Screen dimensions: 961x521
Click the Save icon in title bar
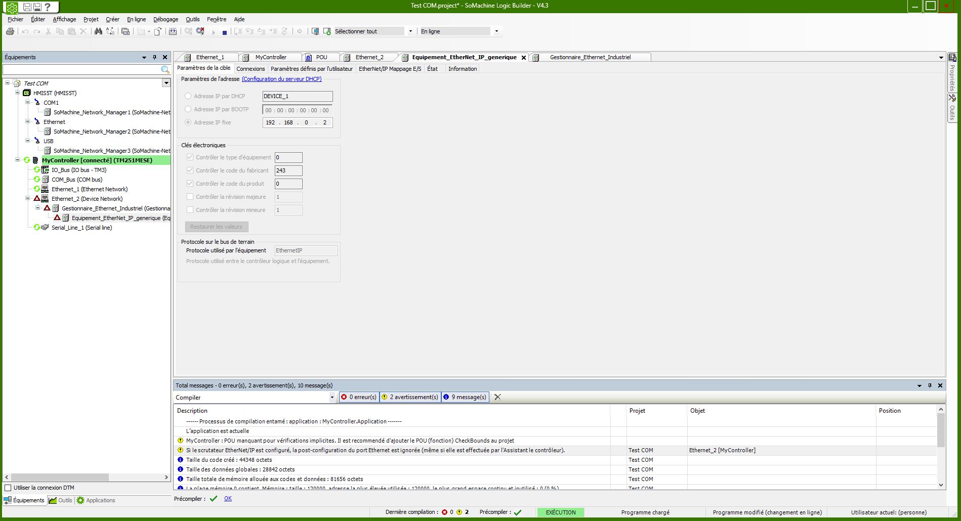click(27, 7)
